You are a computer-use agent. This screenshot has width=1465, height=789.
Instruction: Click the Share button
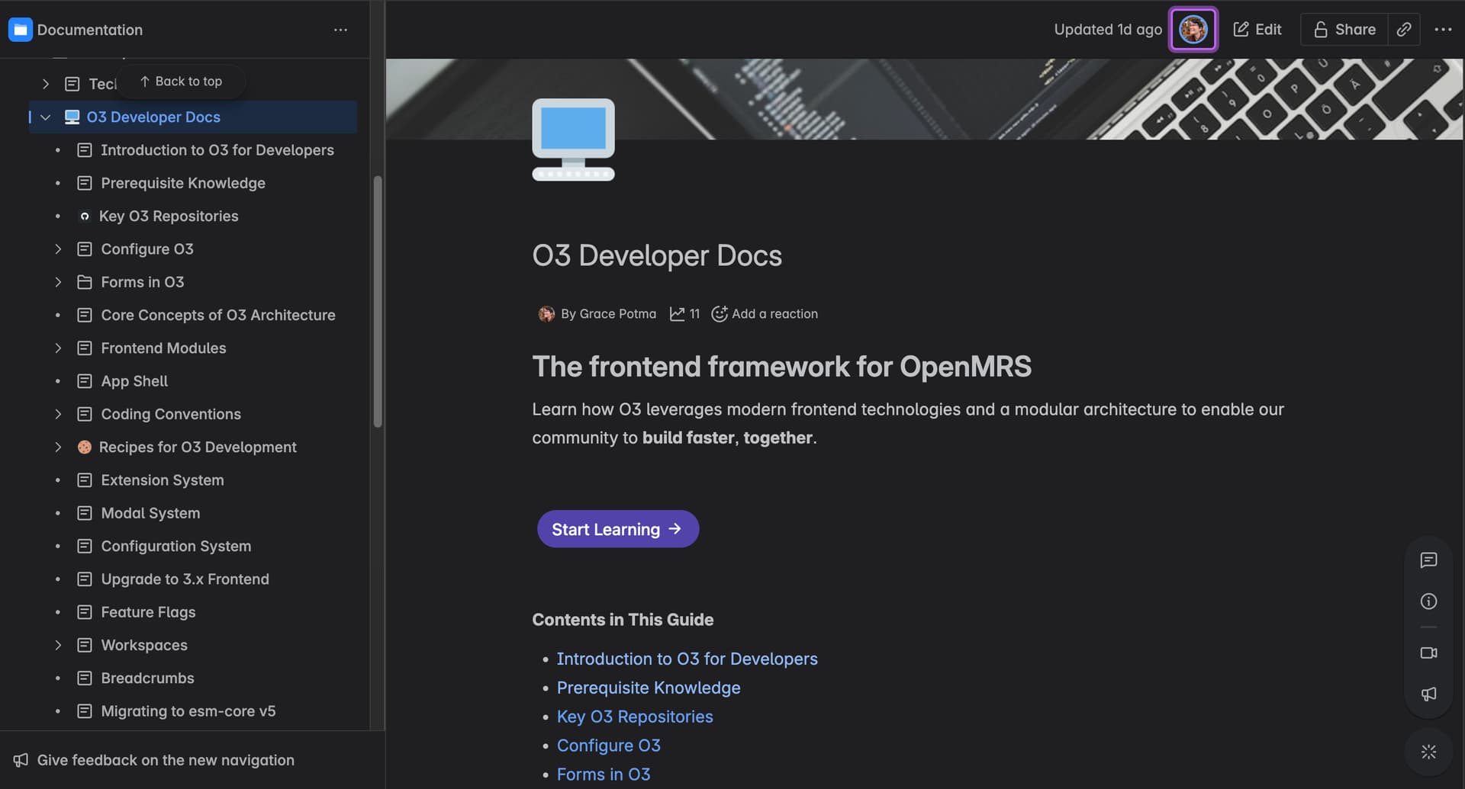1344,30
